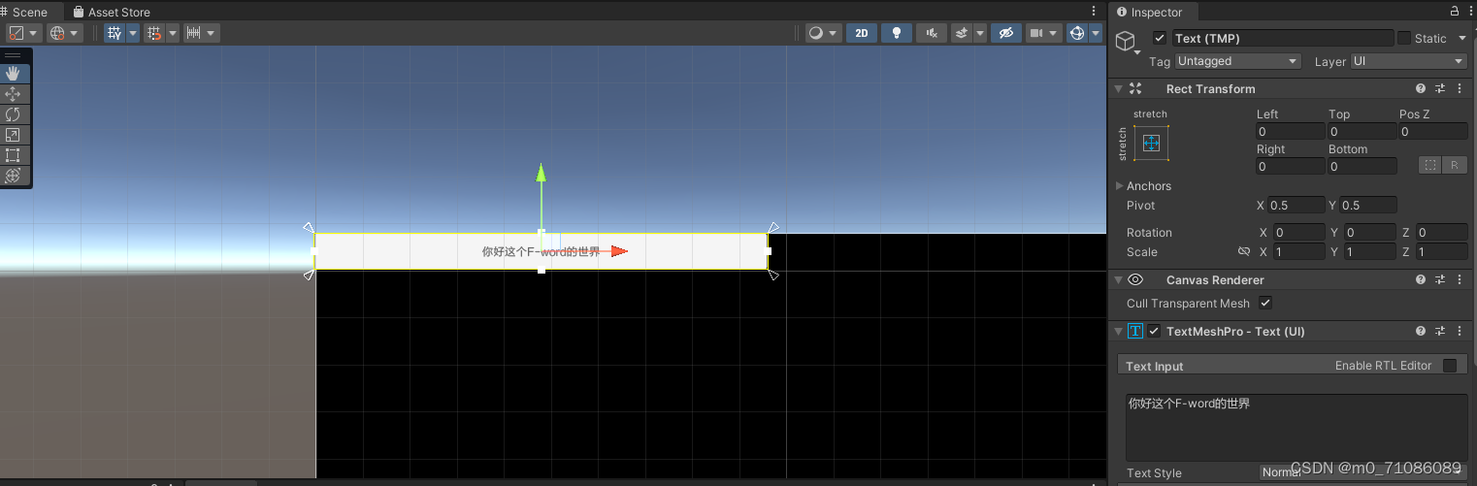Collapse the Canvas Renderer component
This screenshot has height=486, width=1477.
click(x=1118, y=279)
